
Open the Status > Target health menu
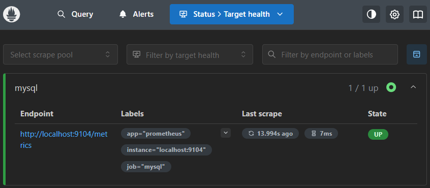click(x=231, y=14)
